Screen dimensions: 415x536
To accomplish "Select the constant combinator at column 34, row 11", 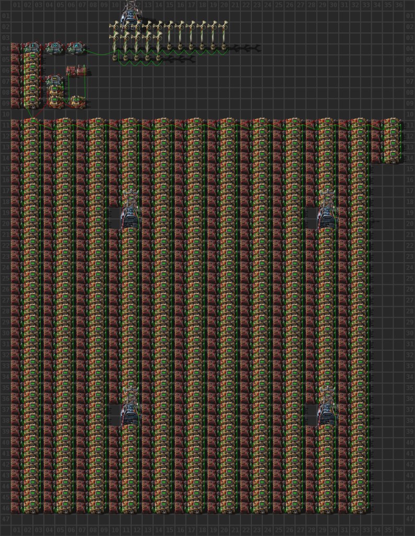I will (377, 125).
